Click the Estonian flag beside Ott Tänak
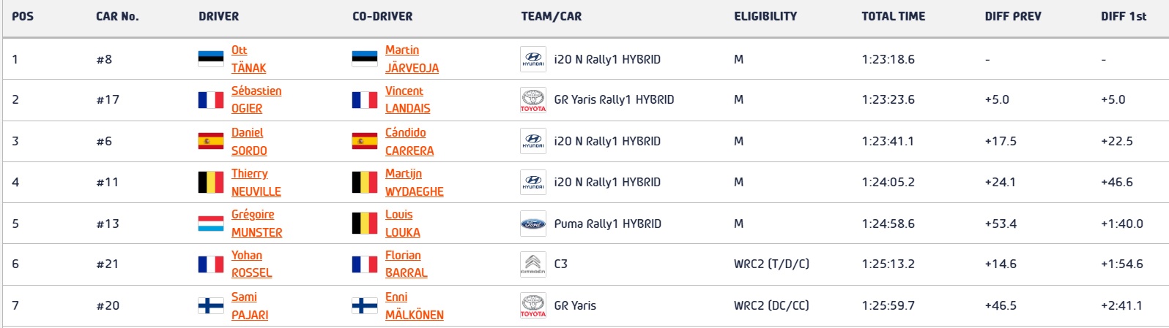1169x328 pixels. click(x=211, y=59)
